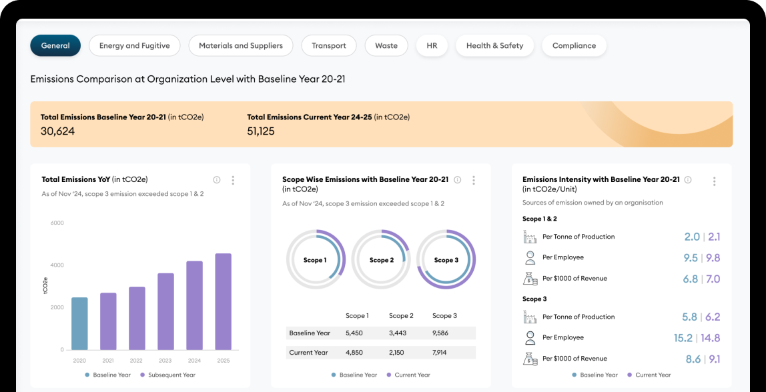Switch to the Transport tab
766x392 pixels.
(329, 45)
